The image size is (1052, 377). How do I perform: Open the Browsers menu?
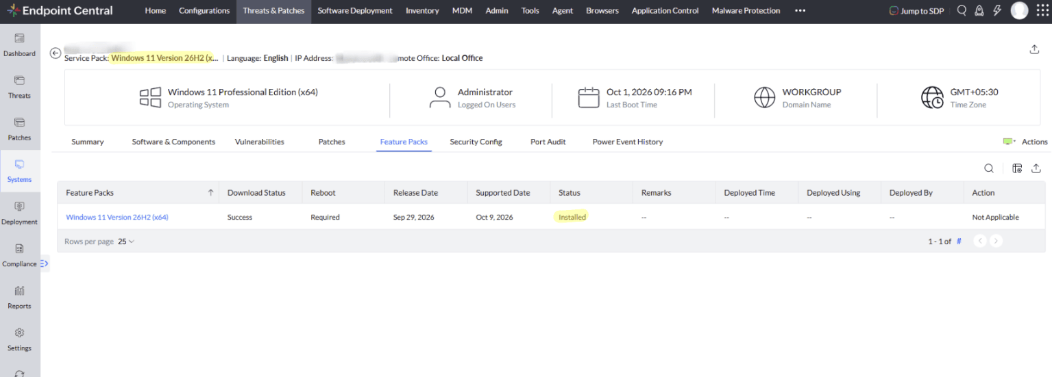[602, 10]
